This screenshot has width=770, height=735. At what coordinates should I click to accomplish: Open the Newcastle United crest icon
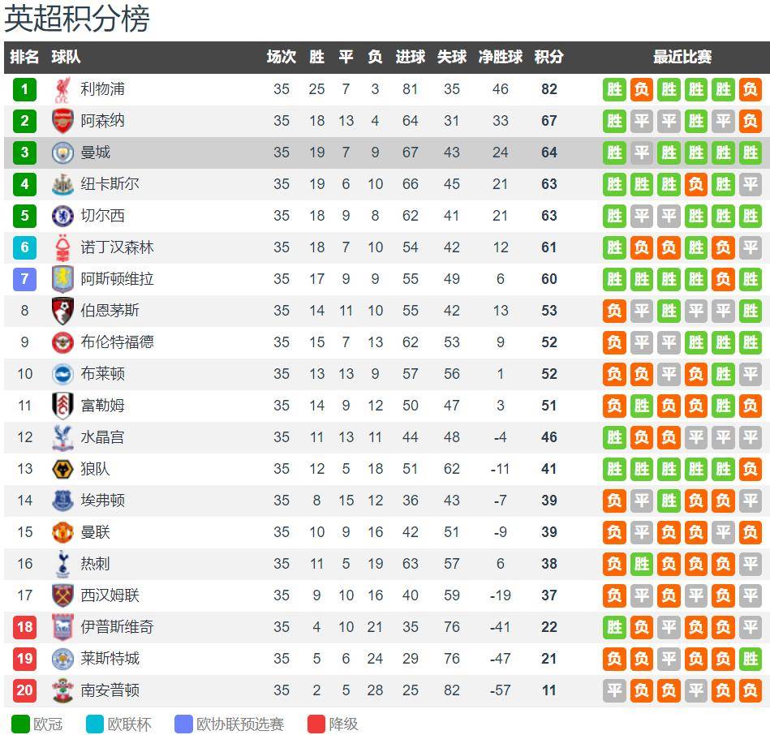(x=62, y=184)
